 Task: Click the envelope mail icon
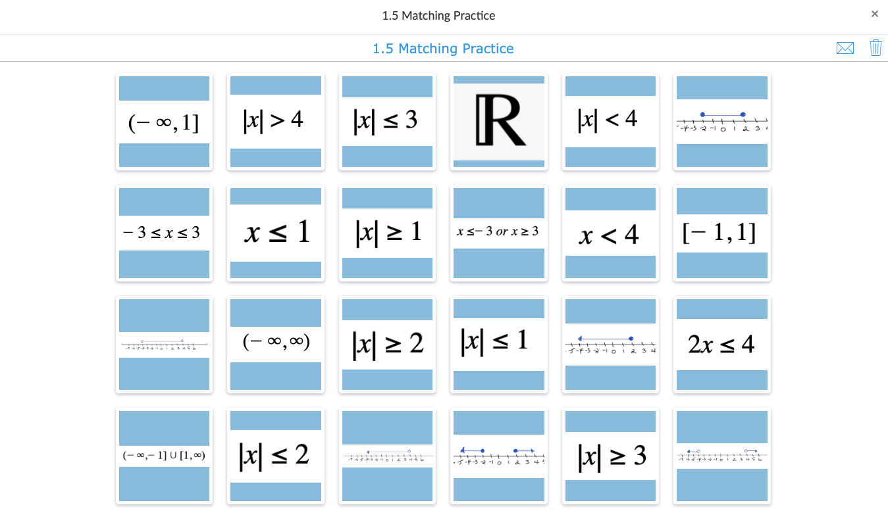pyautogui.click(x=845, y=47)
